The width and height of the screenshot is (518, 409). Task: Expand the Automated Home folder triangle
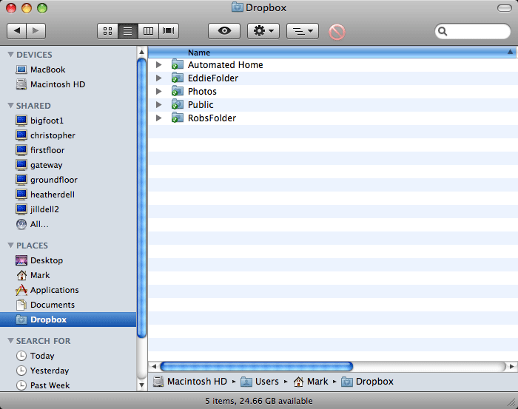coord(159,65)
